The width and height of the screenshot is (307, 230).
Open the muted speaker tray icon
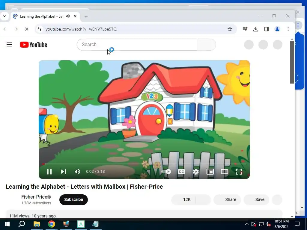click(268, 224)
